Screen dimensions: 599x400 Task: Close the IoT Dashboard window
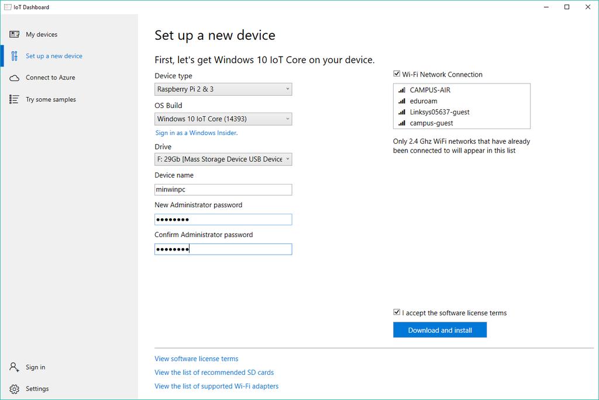tap(588, 7)
